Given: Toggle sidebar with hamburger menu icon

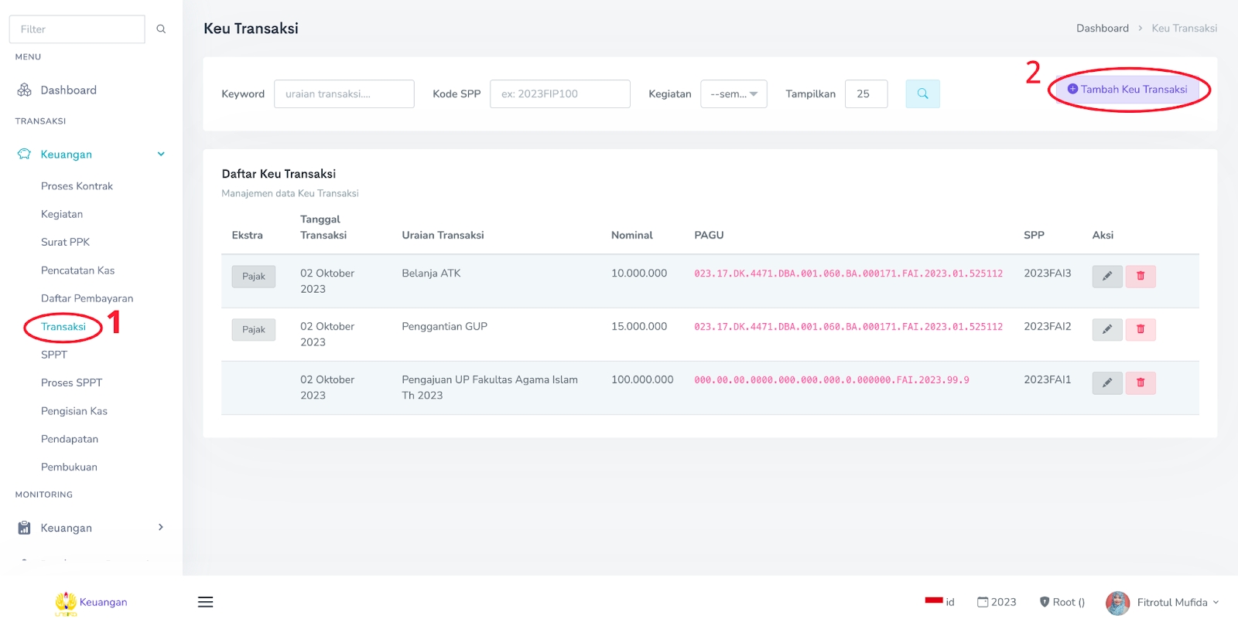Looking at the screenshot, I should coord(205,602).
